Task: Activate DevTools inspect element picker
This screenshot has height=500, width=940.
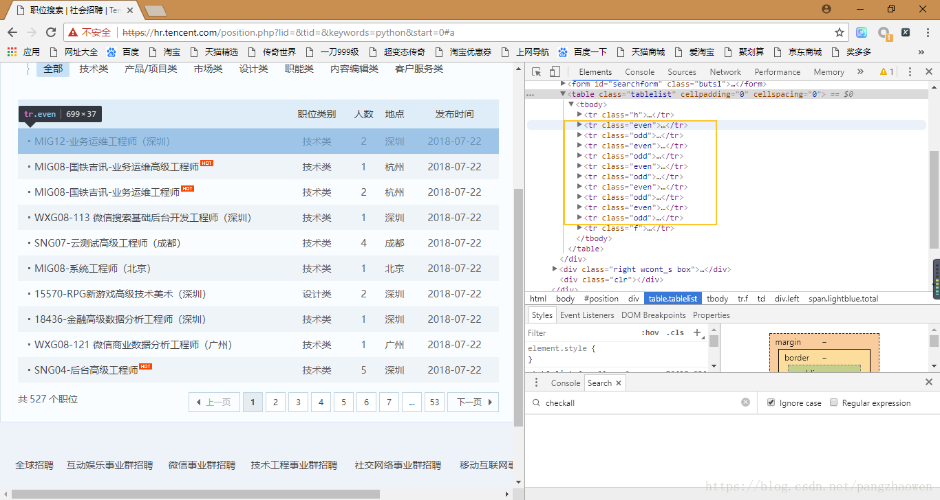Action: tap(537, 71)
